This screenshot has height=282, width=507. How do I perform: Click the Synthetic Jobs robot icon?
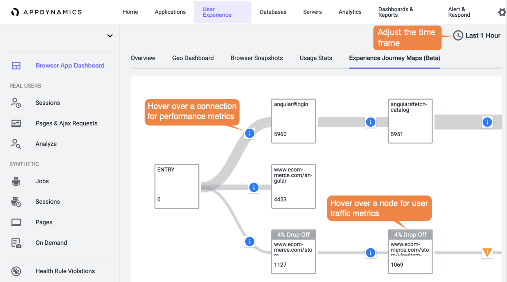click(x=16, y=181)
